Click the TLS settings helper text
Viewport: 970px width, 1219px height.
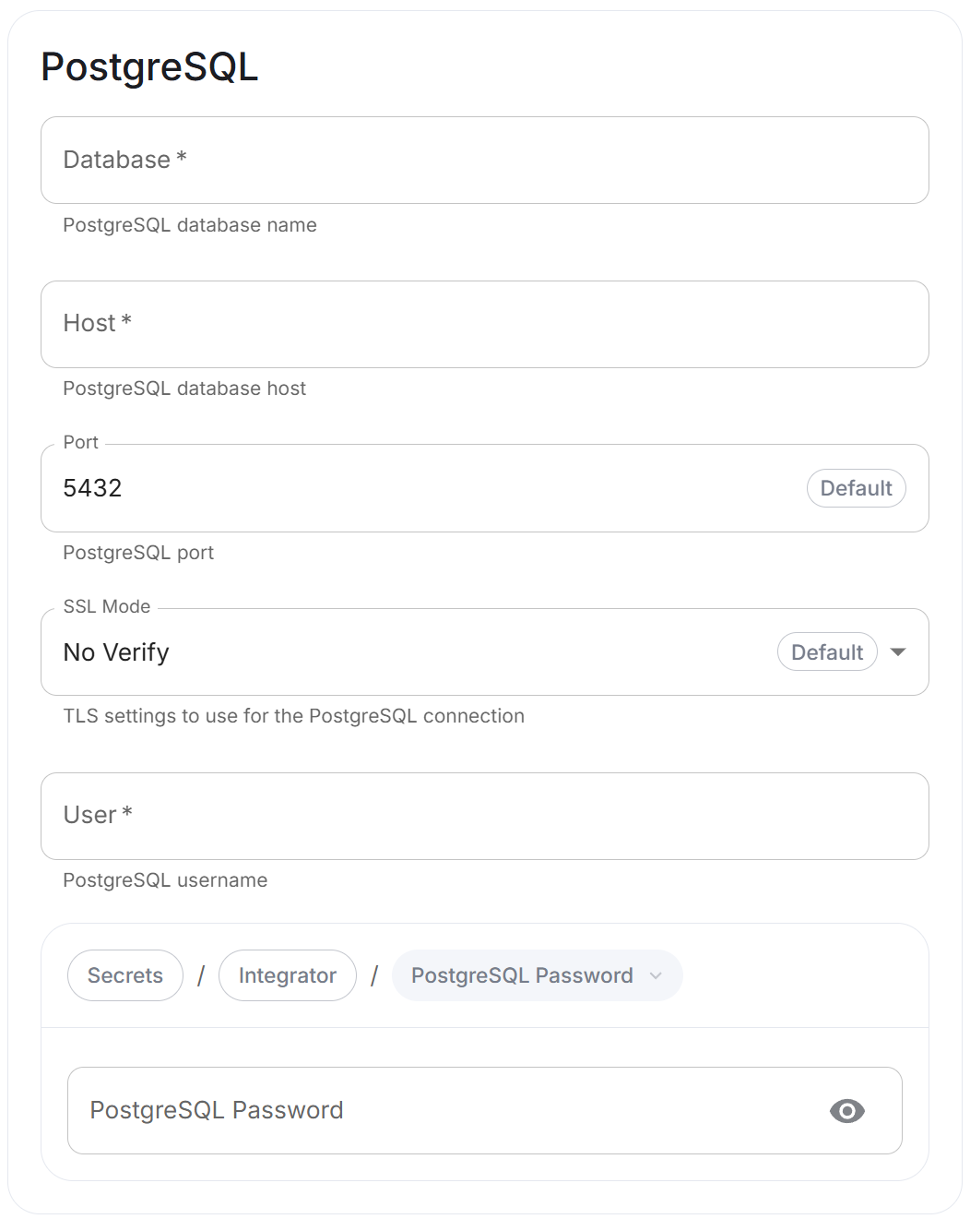click(x=293, y=716)
